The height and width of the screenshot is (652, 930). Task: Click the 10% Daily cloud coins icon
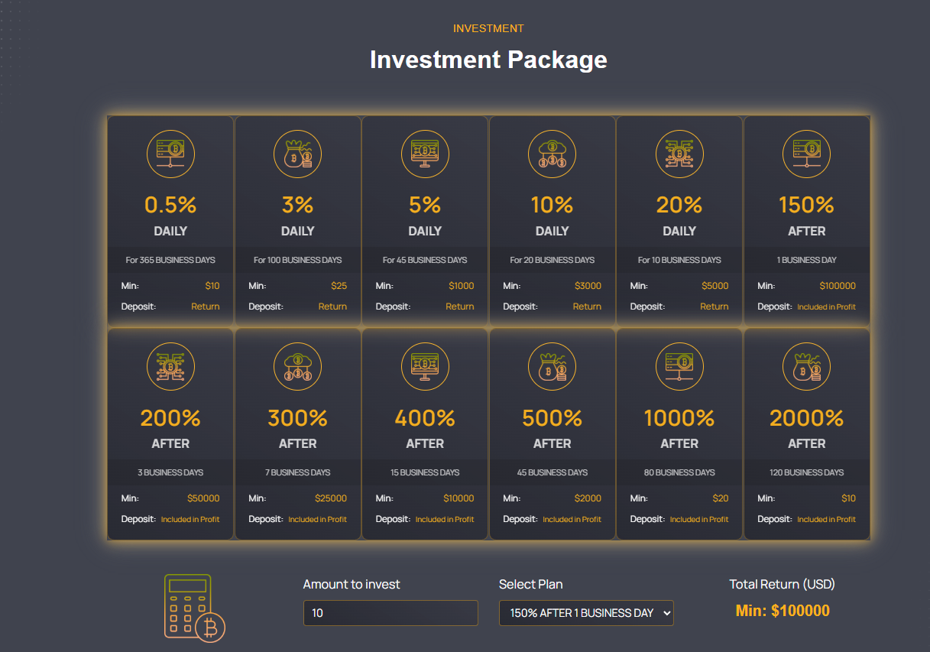[552, 154]
